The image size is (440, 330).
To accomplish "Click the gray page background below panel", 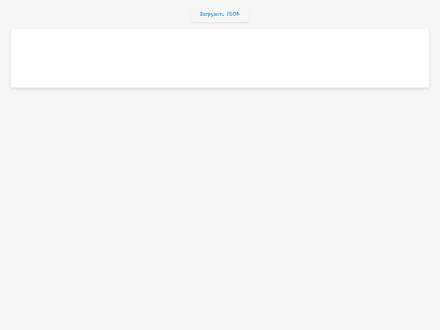I will tap(220, 208).
